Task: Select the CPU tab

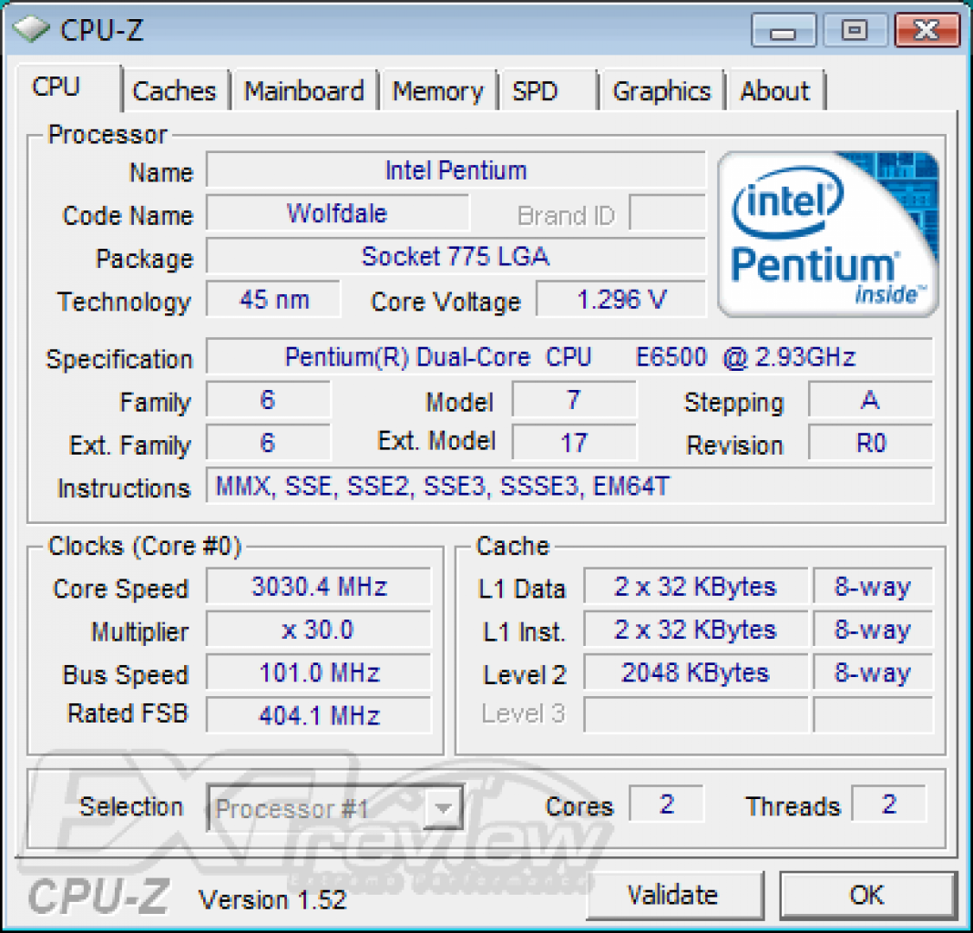Action: [68, 87]
